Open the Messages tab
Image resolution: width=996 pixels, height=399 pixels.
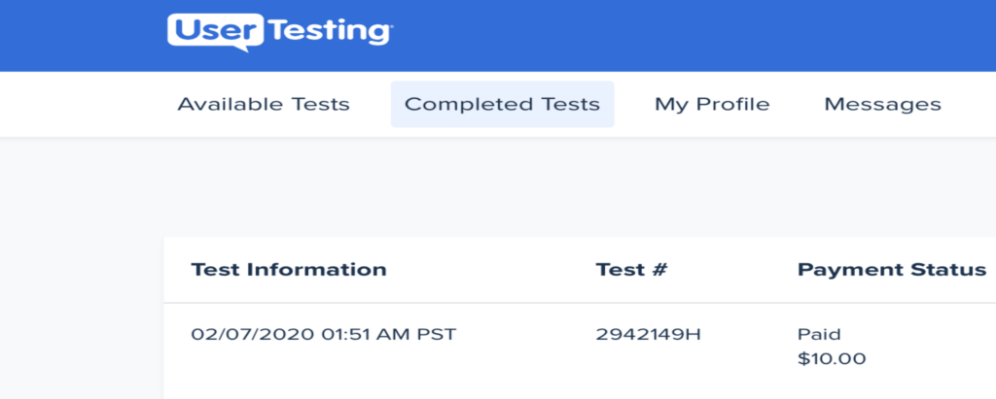883,104
